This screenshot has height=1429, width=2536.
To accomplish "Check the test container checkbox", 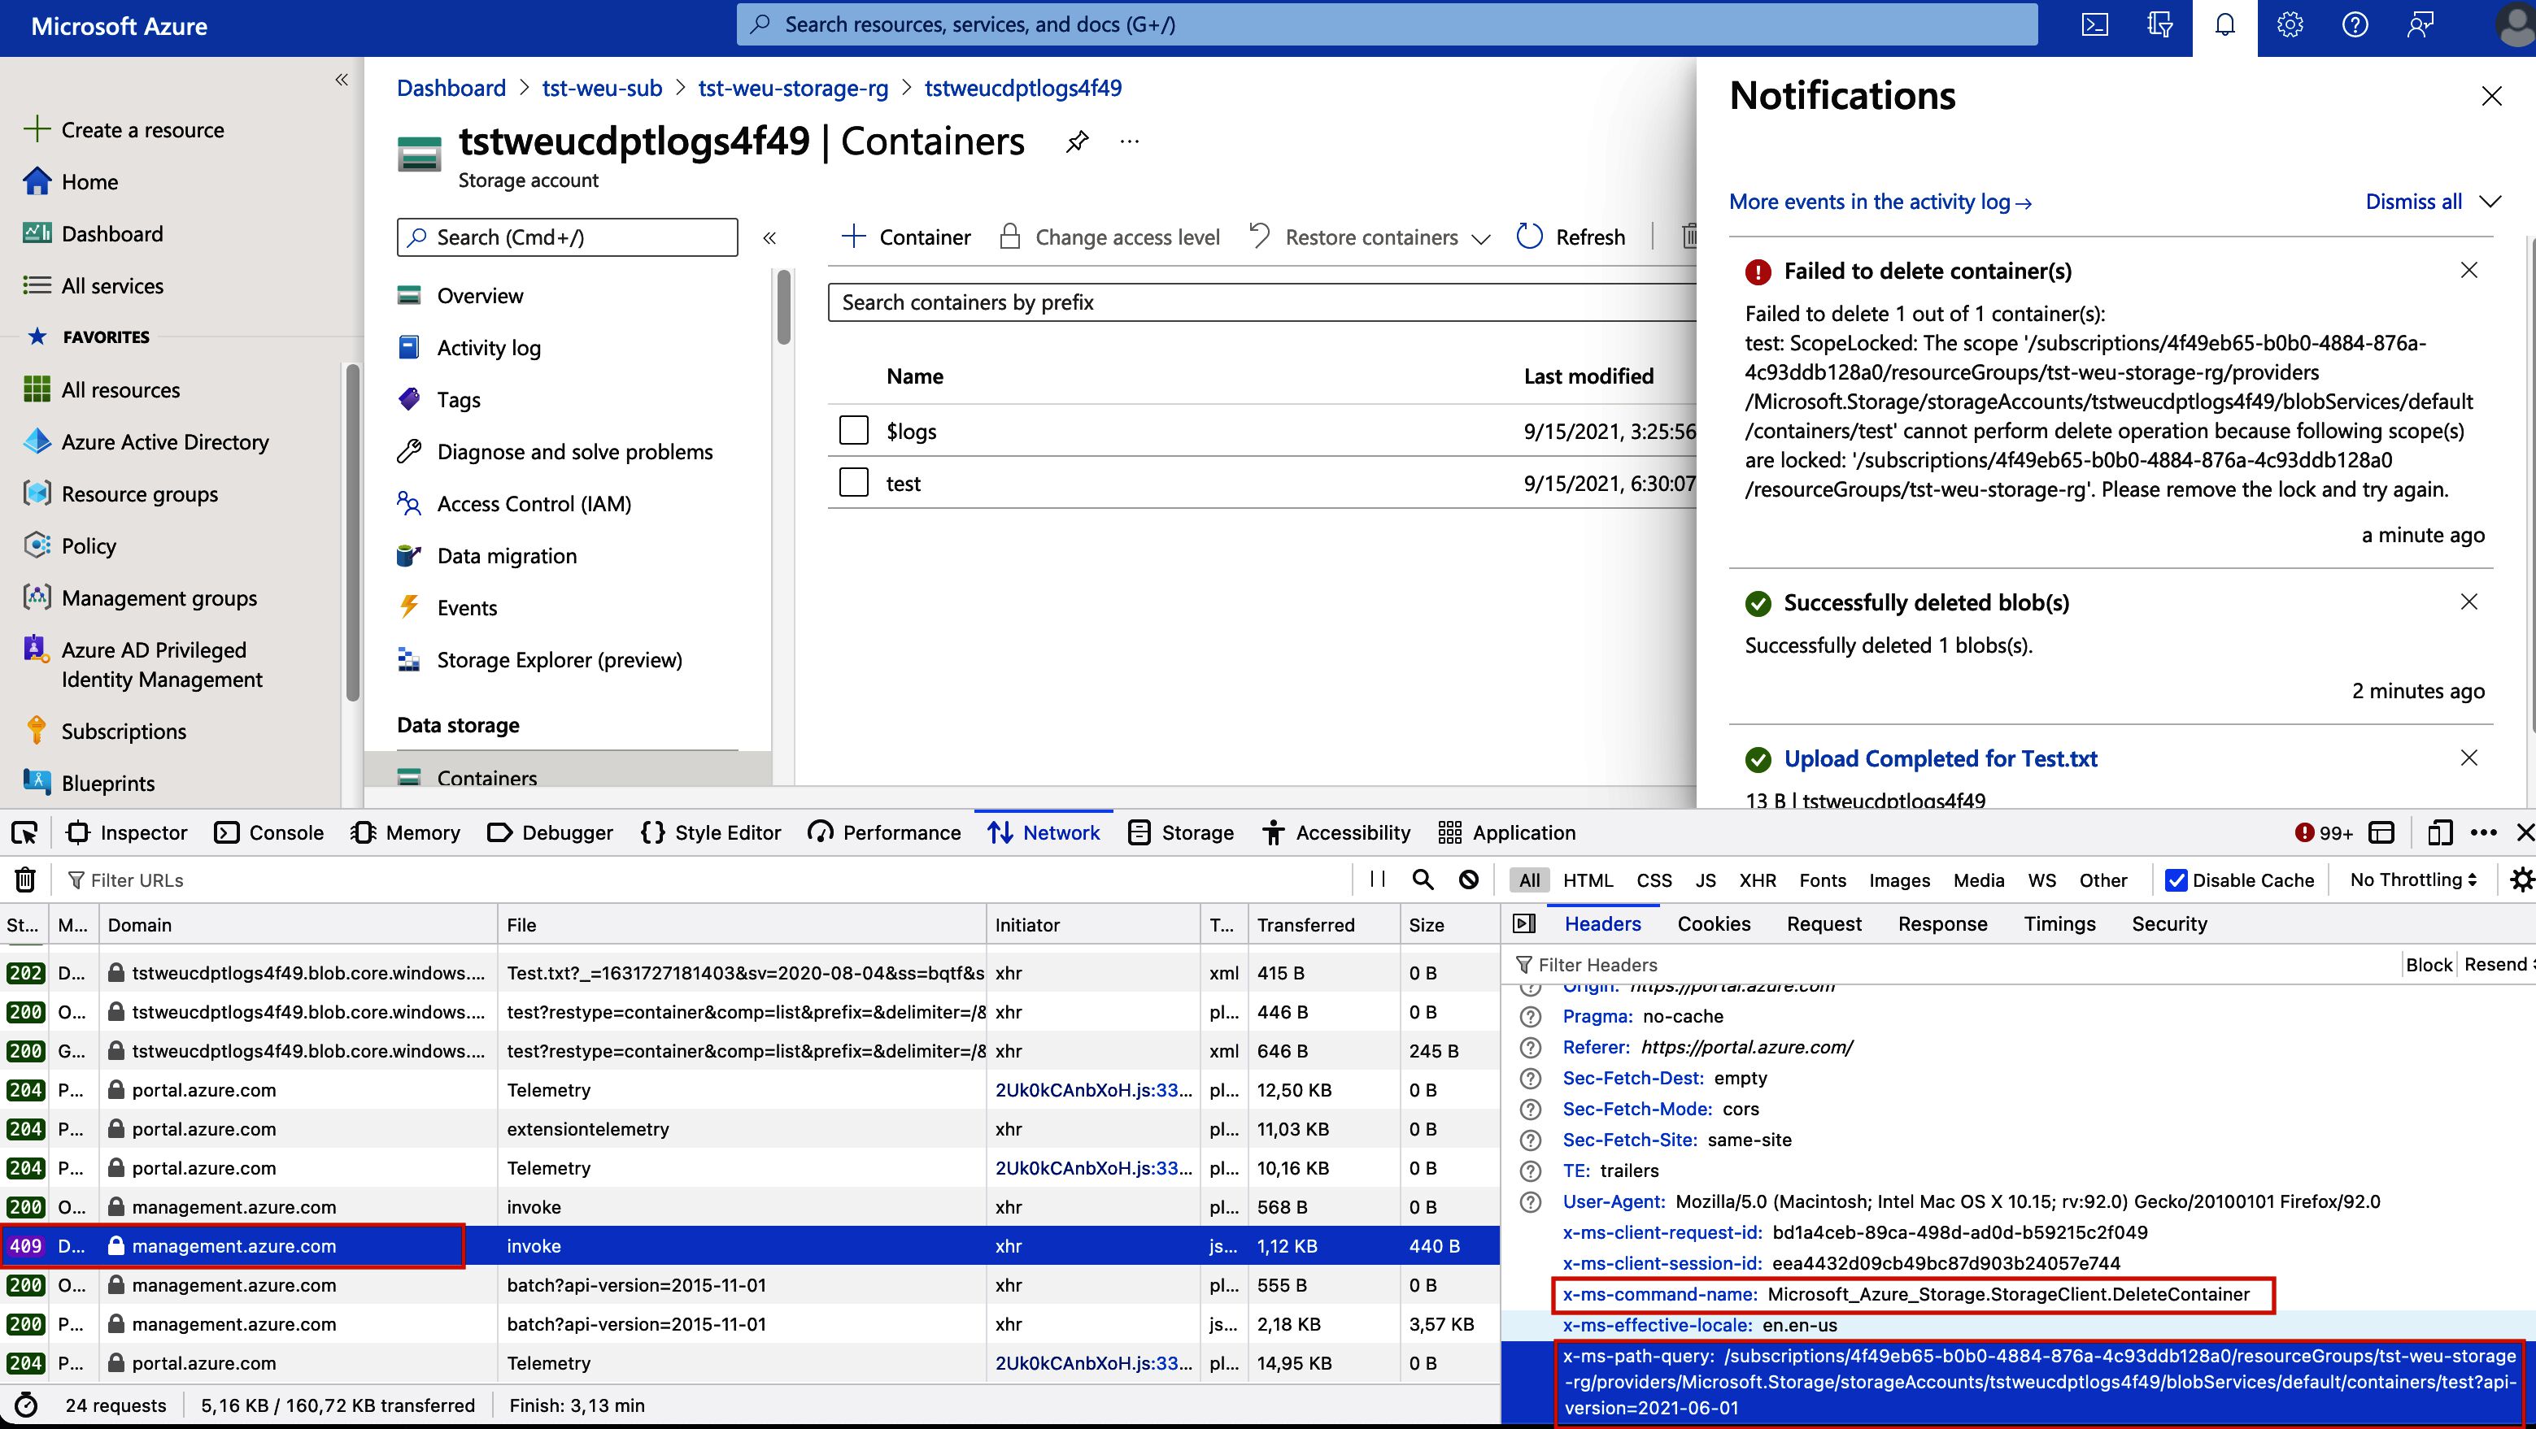I will click(852, 482).
